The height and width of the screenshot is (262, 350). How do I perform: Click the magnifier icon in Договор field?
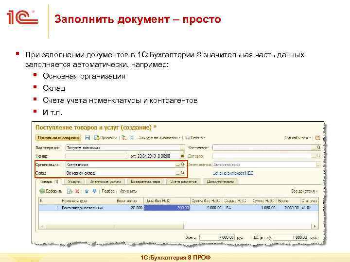(x=318, y=156)
